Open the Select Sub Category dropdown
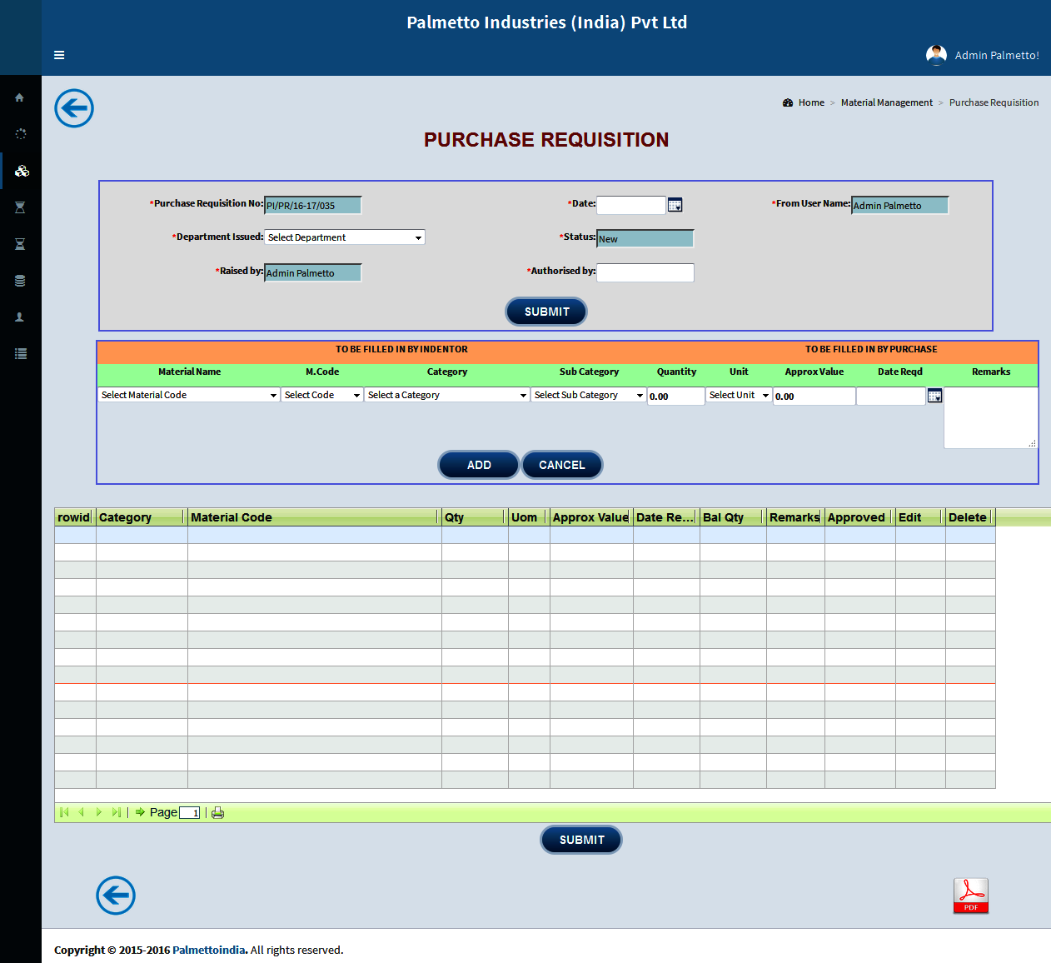The width and height of the screenshot is (1051, 963). 589,395
